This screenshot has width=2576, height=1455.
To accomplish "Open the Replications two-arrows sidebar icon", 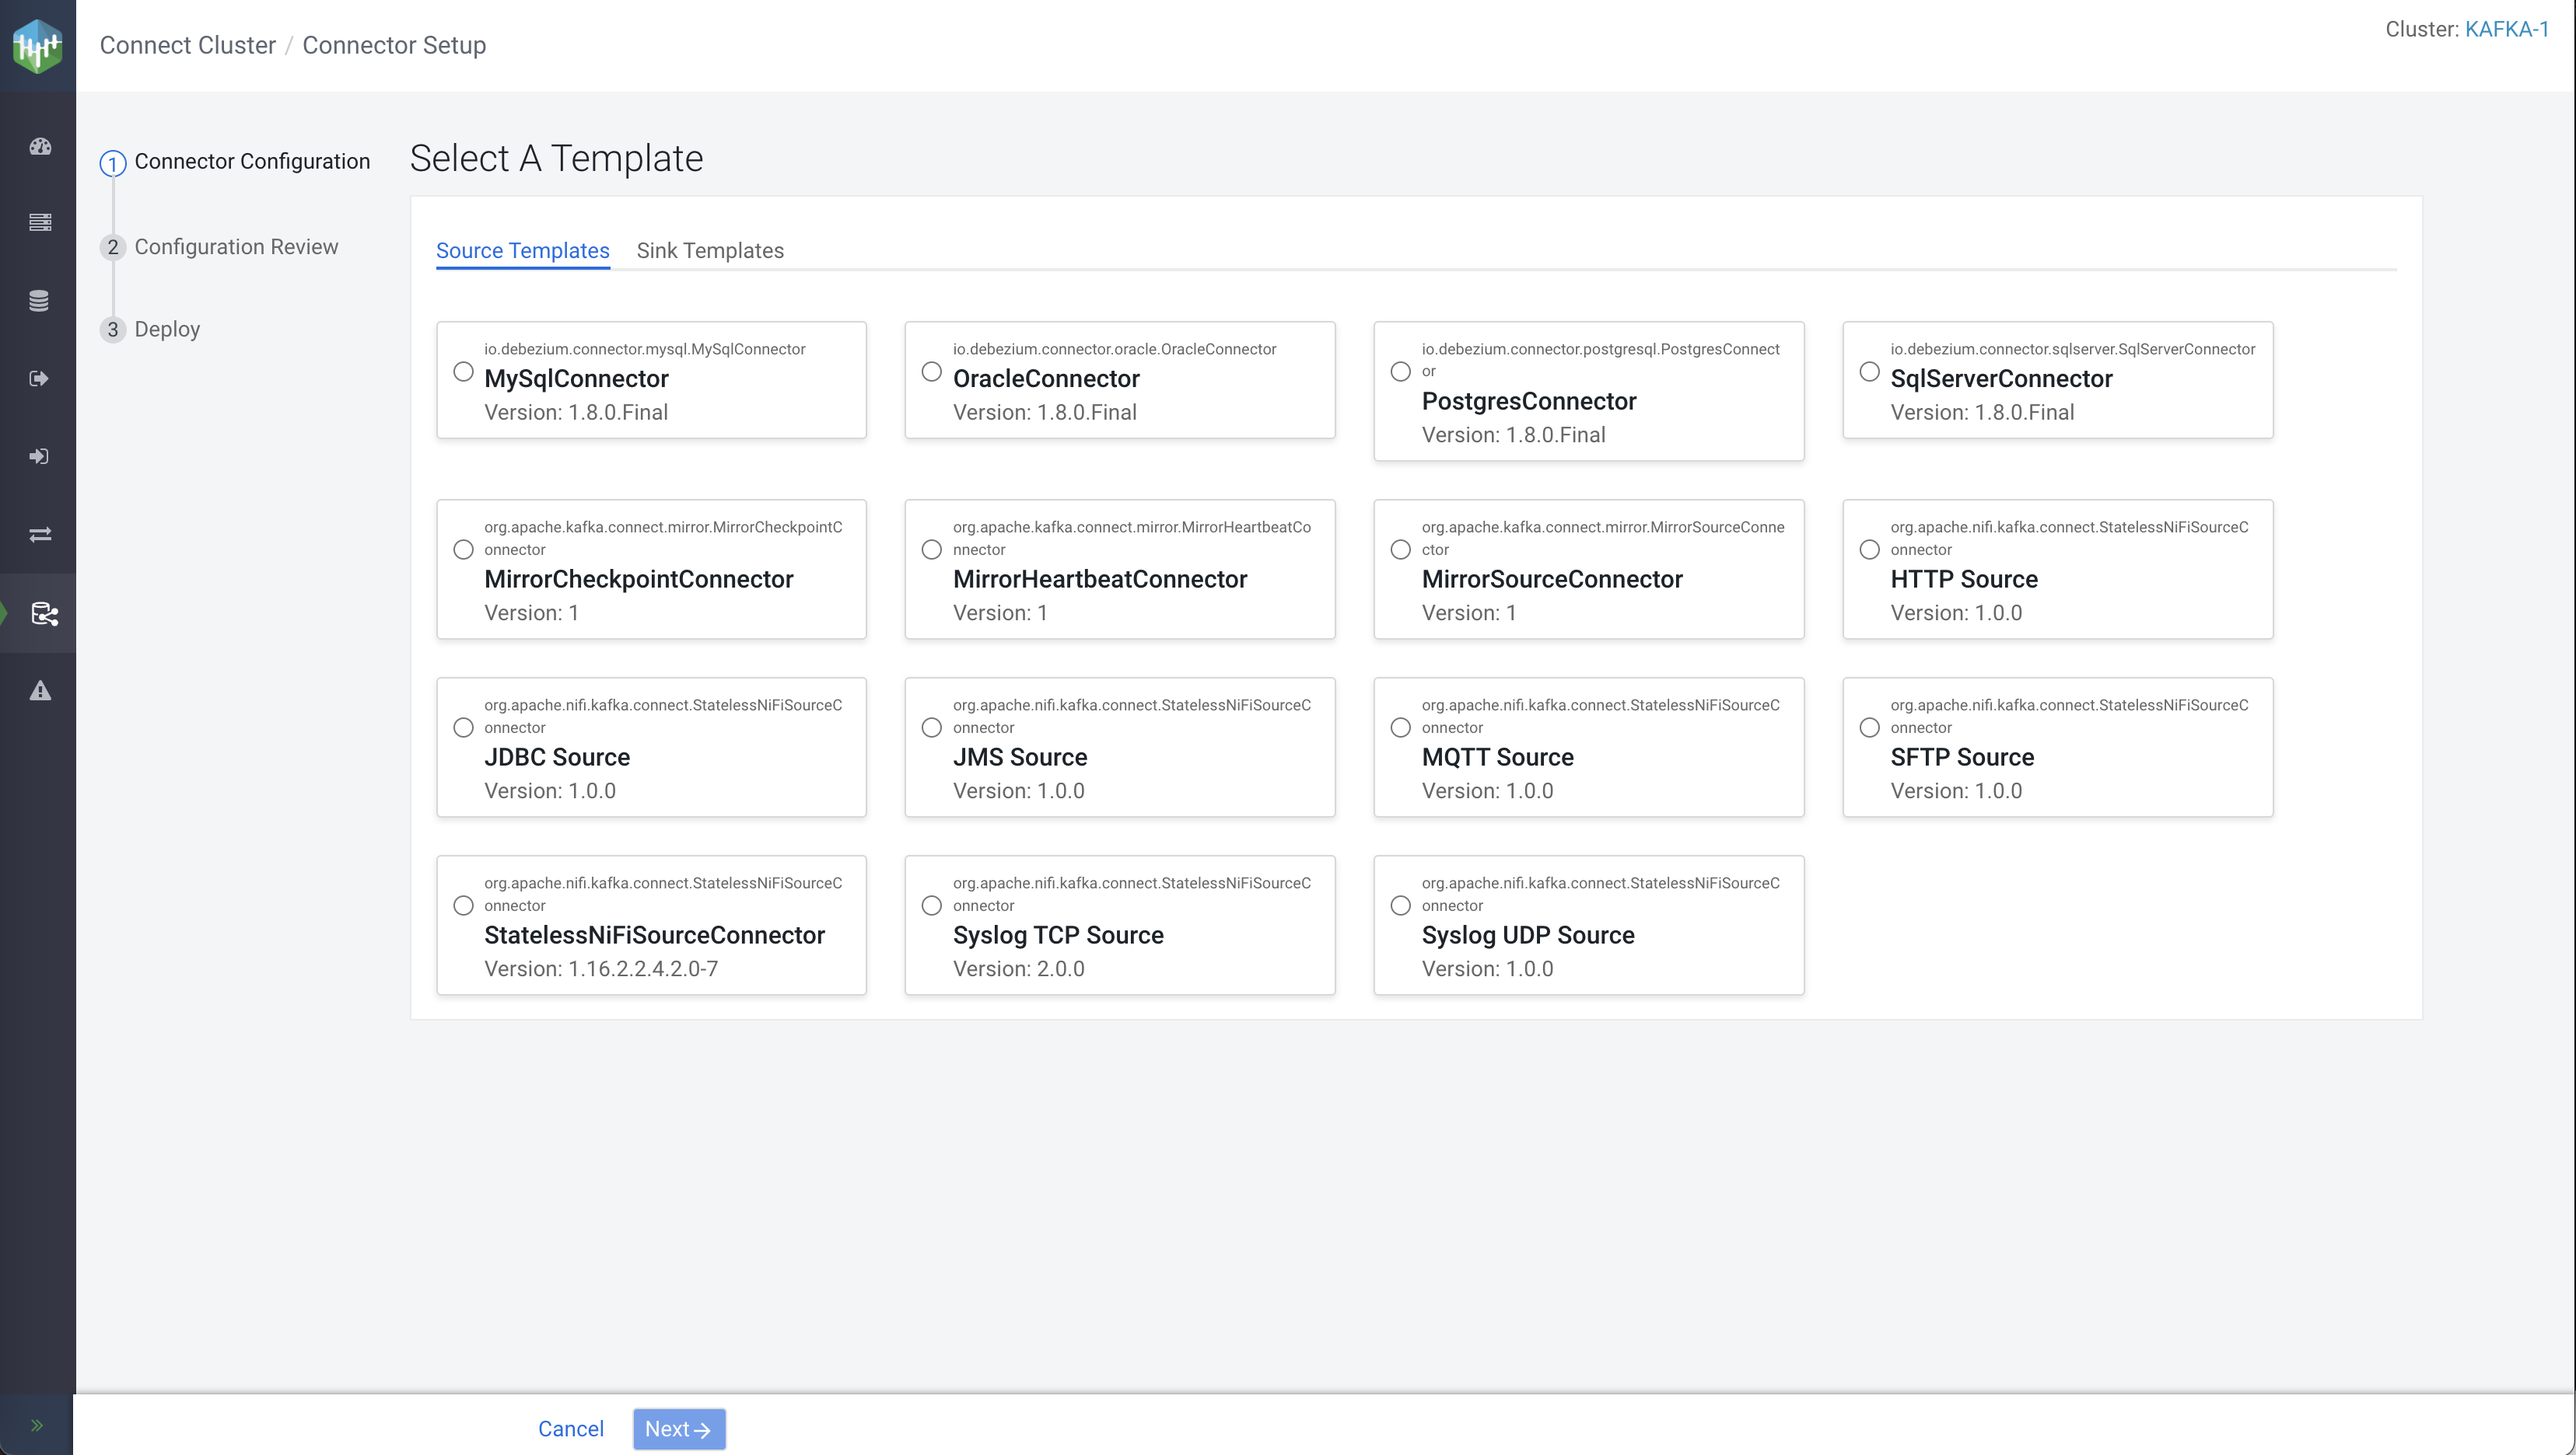I will point(39,535).
